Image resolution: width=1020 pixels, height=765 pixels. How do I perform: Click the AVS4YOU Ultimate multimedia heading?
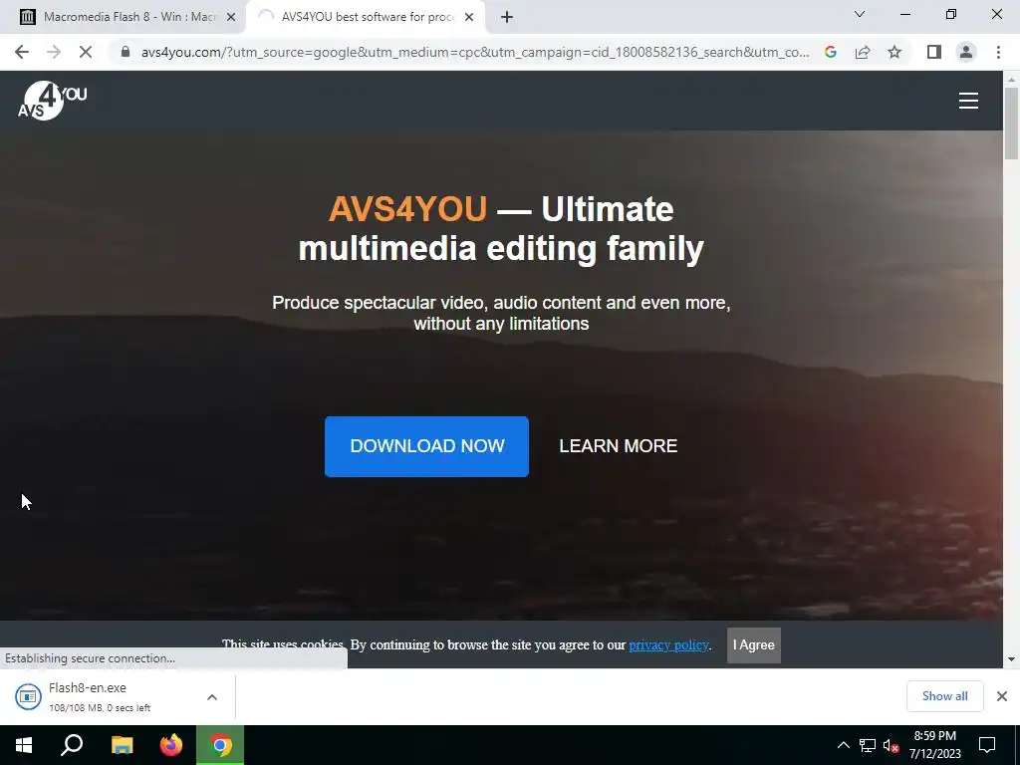(501, 228)
